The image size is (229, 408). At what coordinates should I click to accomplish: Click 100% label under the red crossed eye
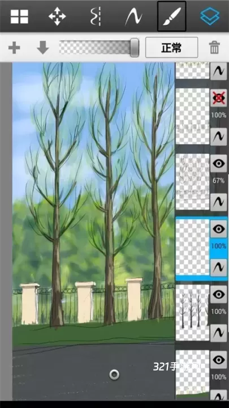219,115
